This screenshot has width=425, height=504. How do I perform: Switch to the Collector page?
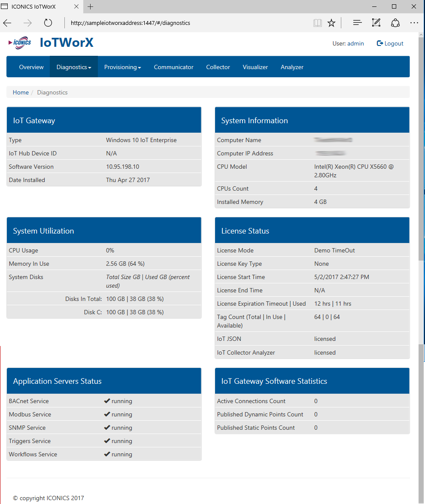[x=218, y=67]
